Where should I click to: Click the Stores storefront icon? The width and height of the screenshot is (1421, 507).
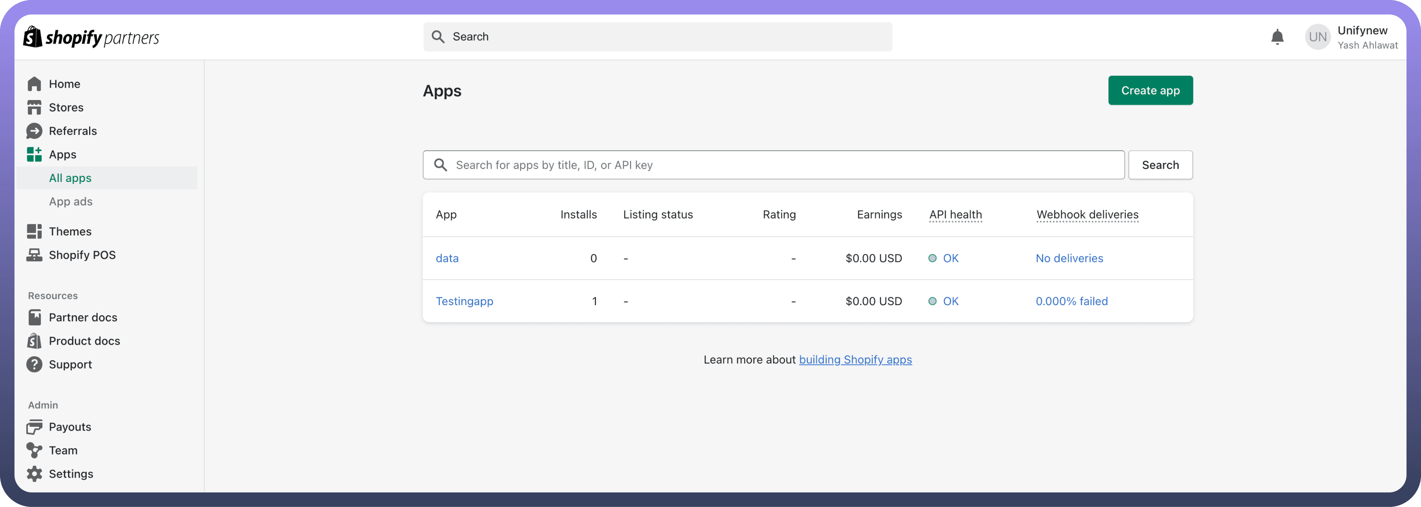click(x=34, y=108)
